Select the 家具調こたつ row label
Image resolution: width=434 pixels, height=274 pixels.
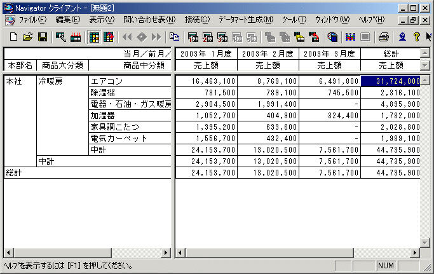click(130, 127)
